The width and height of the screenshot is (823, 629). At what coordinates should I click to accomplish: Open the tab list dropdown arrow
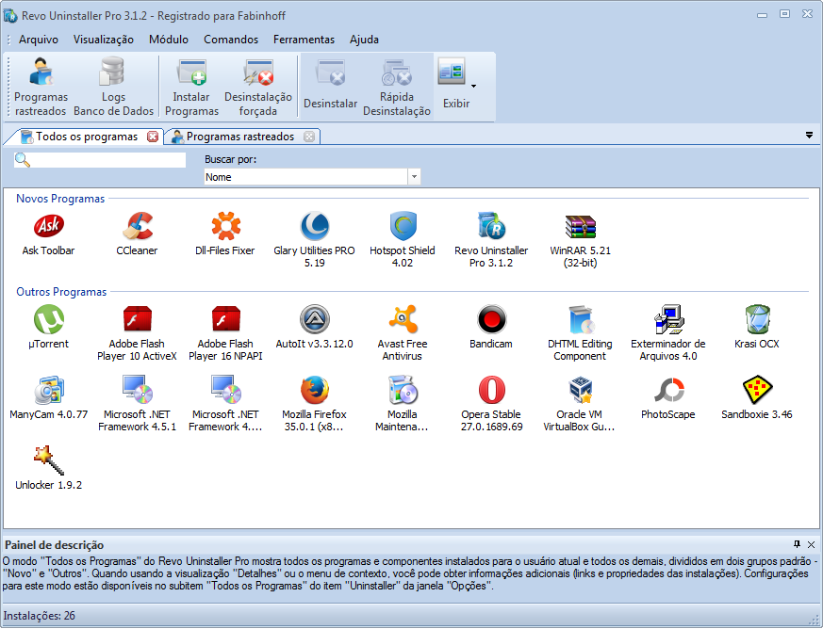809,136
